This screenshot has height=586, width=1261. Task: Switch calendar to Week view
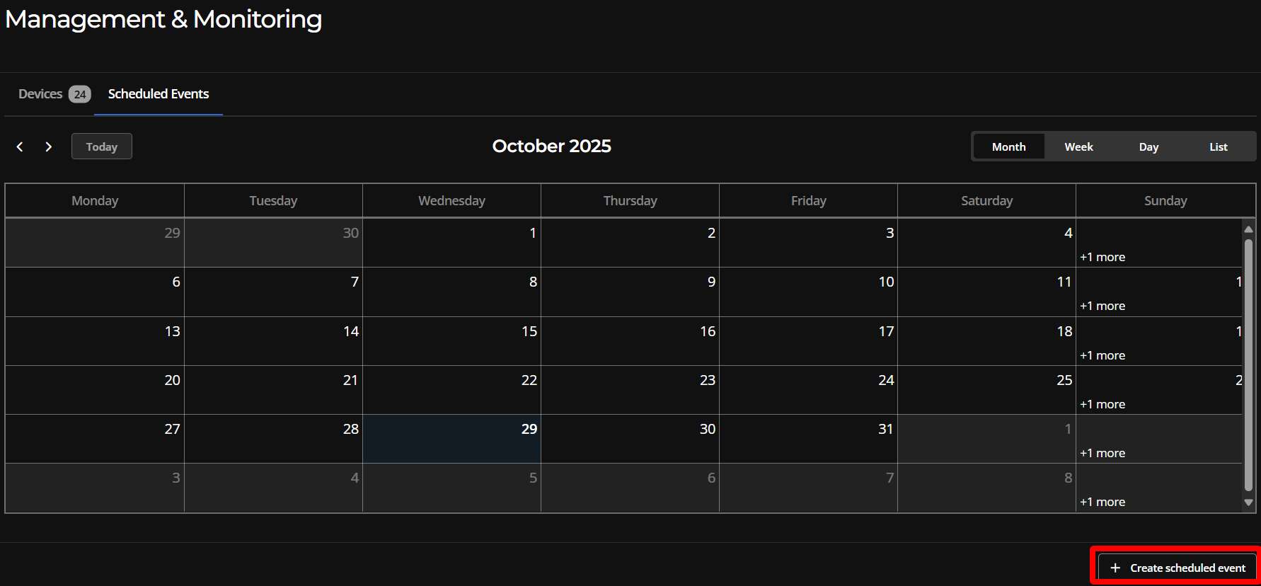[1078, 146]
